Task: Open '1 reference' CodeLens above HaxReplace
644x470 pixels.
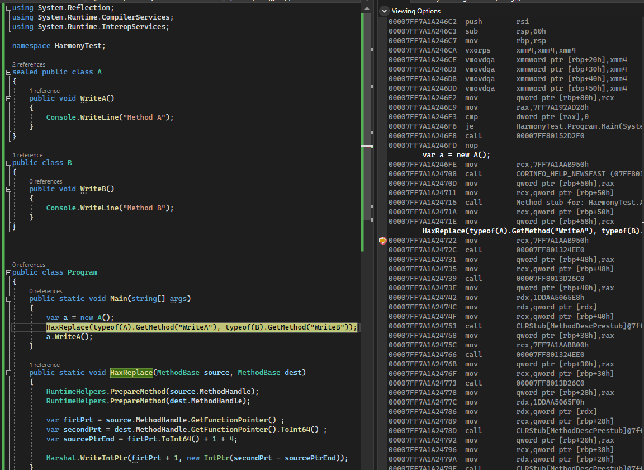Action: click(x=44, y=365)
